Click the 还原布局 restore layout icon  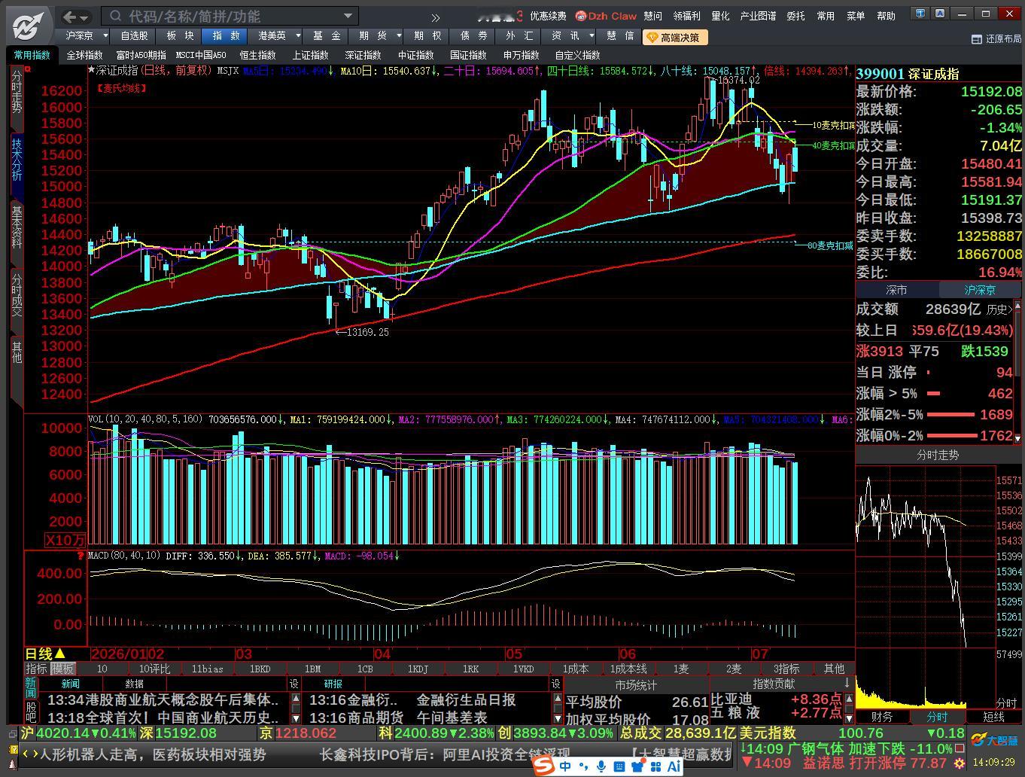click(x=977, y=39)
